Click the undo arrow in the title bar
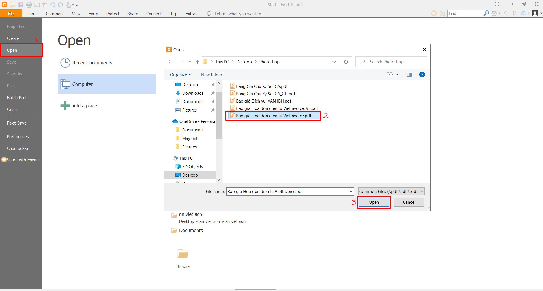This screenshot has height=291, width=543. [x=53, y=5]
